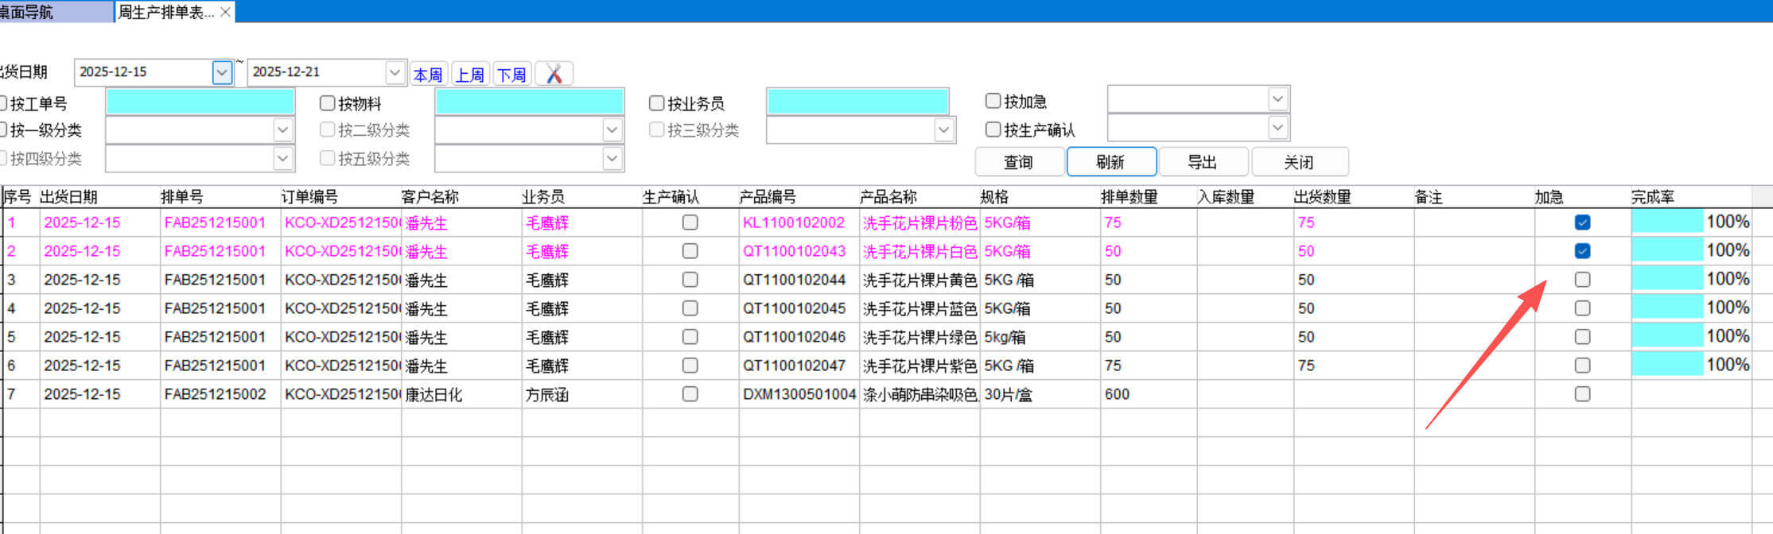Check the 按生产确认 filter option
This screenshot has width=1773, height=534.
993,129
